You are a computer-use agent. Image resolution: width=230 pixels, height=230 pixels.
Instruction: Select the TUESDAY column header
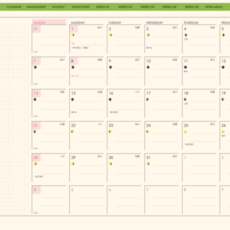point(115,22)
